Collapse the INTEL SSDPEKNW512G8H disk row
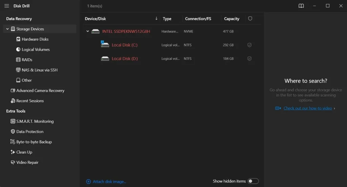This screenshot has width=347, height=187. pos(88,31)
